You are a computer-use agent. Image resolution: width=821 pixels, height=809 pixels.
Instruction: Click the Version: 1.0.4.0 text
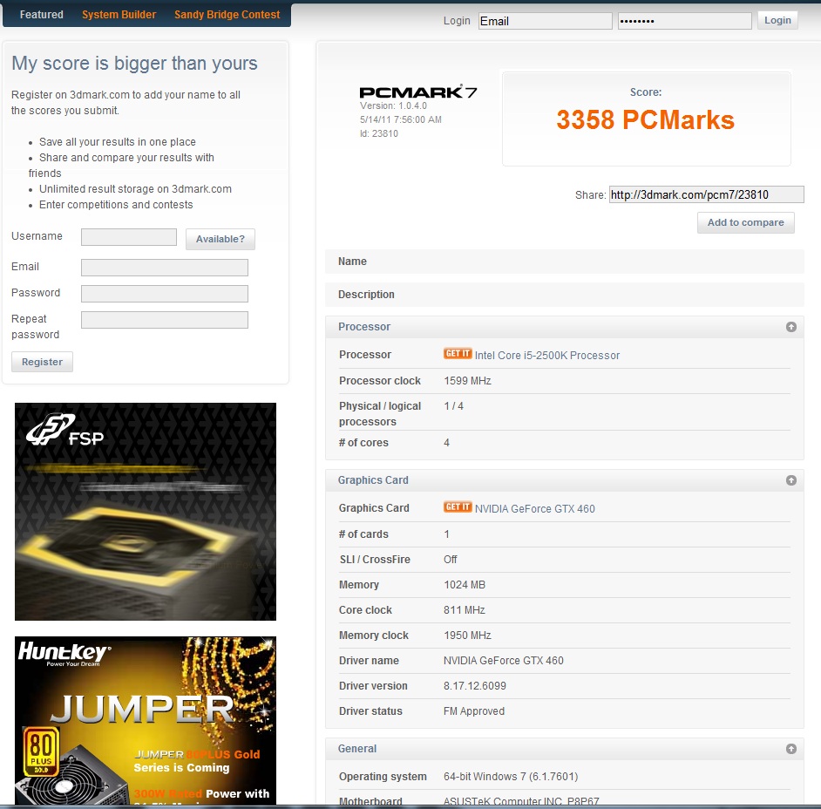(x=393, y=105)
